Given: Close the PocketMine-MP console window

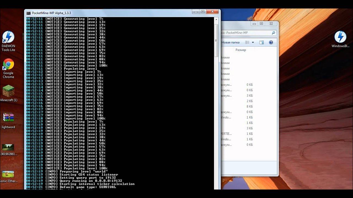Looking at the screenshot, I should pyautogui.click(x=213, y=12).
